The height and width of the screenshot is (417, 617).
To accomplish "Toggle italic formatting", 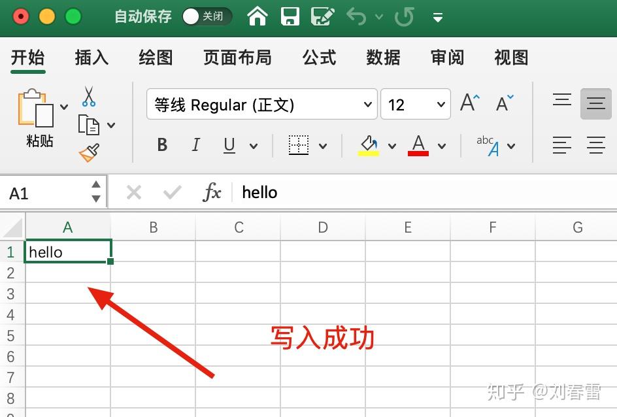I will [195, 145].
